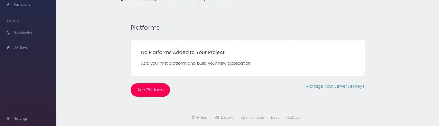This screenshot has height=126, width=439.
Task: Click the MANAGE sidebar section header
Action: pyautogui.click(x=13, y=21)
